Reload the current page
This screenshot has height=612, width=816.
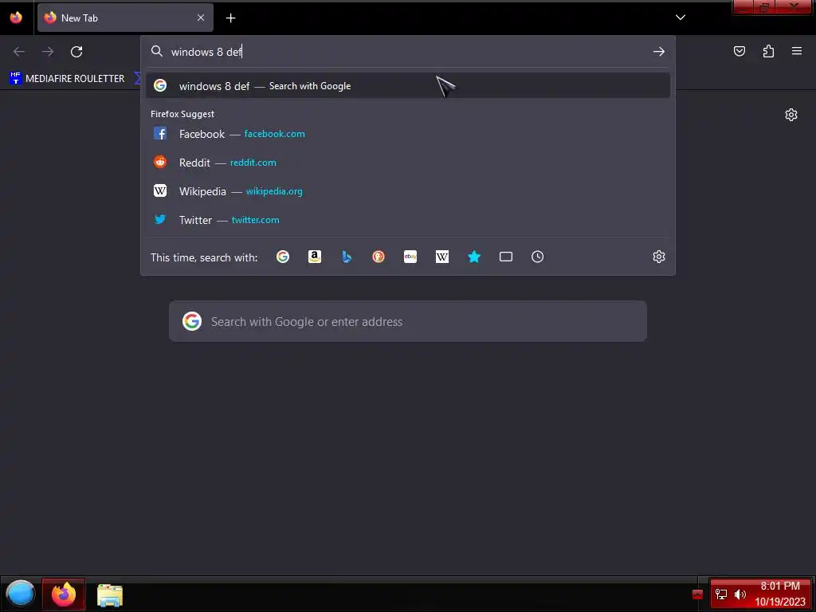pos(76,52)
